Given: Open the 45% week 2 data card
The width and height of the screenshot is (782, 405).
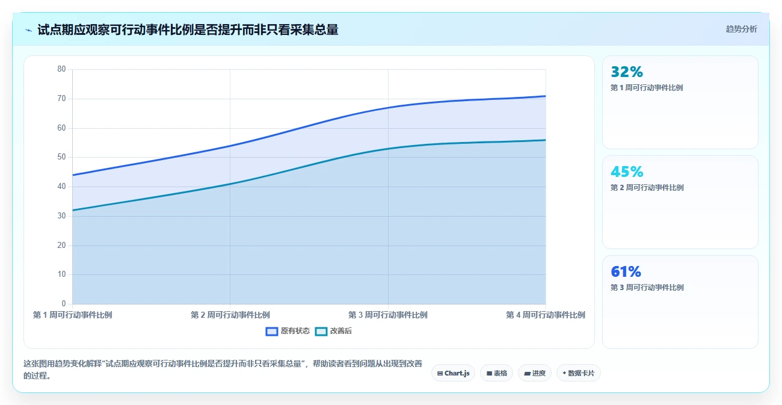Looking at the screenshot, I should tap(680, 202).
